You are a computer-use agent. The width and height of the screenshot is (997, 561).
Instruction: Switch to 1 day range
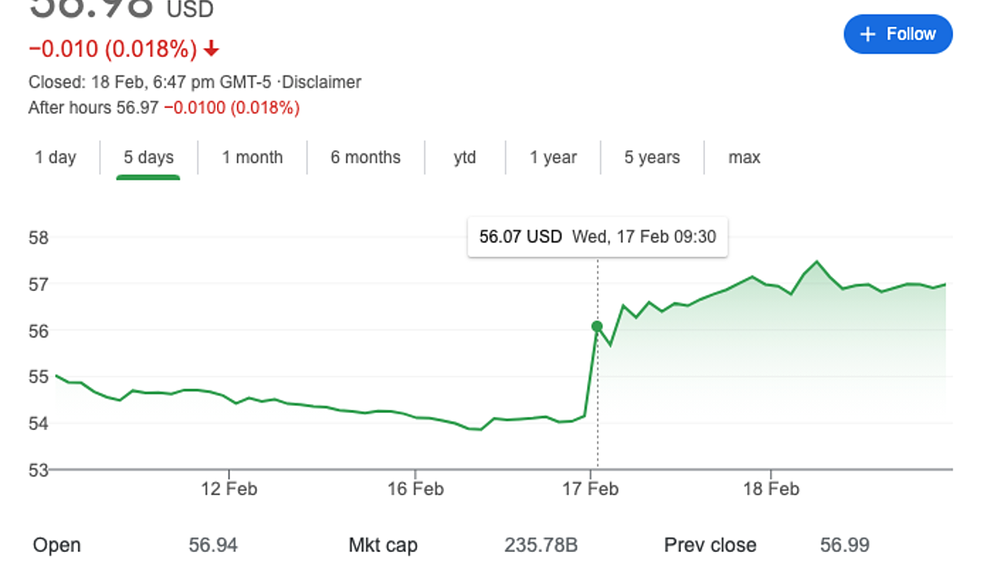[55, 158]
